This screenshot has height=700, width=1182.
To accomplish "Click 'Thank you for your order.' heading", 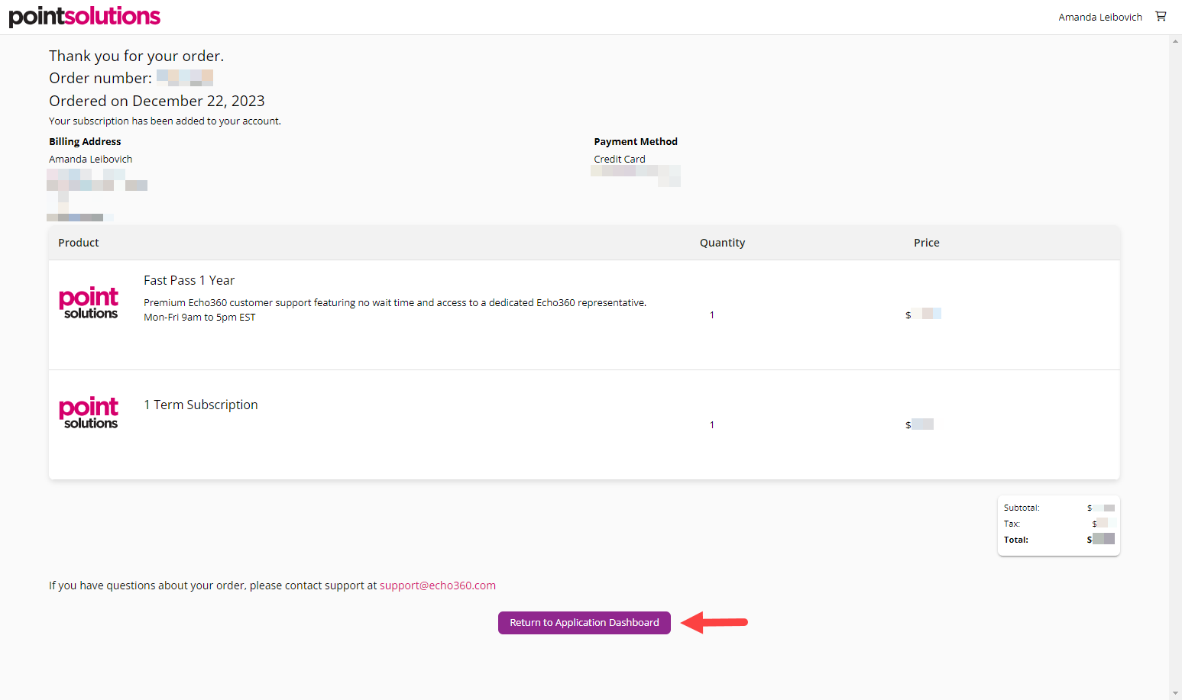I will [x=137, y=56].
